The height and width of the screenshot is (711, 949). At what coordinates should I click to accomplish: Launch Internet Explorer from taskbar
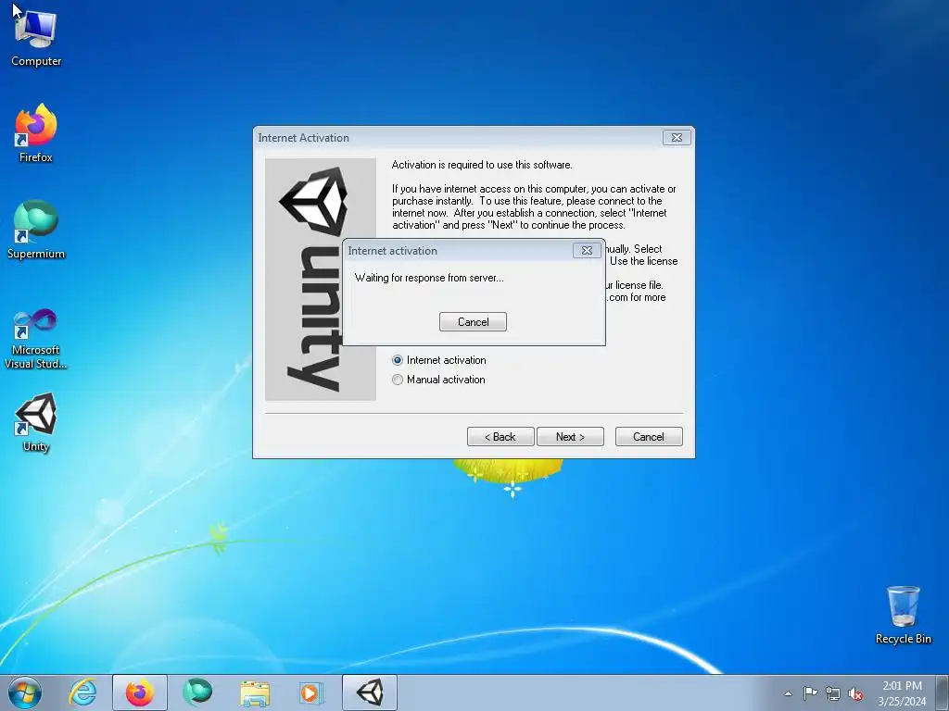pyautogui.click(x=82, y=692)
